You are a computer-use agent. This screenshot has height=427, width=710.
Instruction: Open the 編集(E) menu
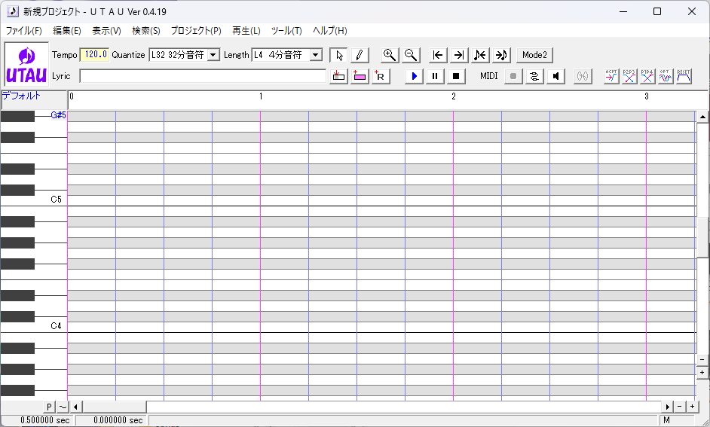pos(67,30)
